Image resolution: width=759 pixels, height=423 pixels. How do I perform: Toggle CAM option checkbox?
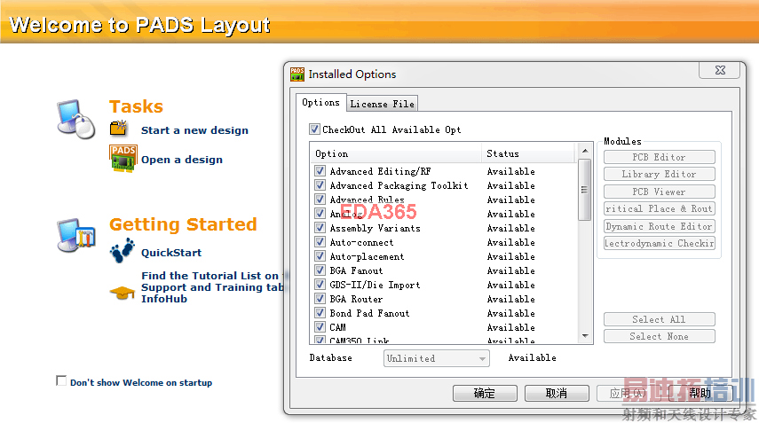tap(320, 327)
